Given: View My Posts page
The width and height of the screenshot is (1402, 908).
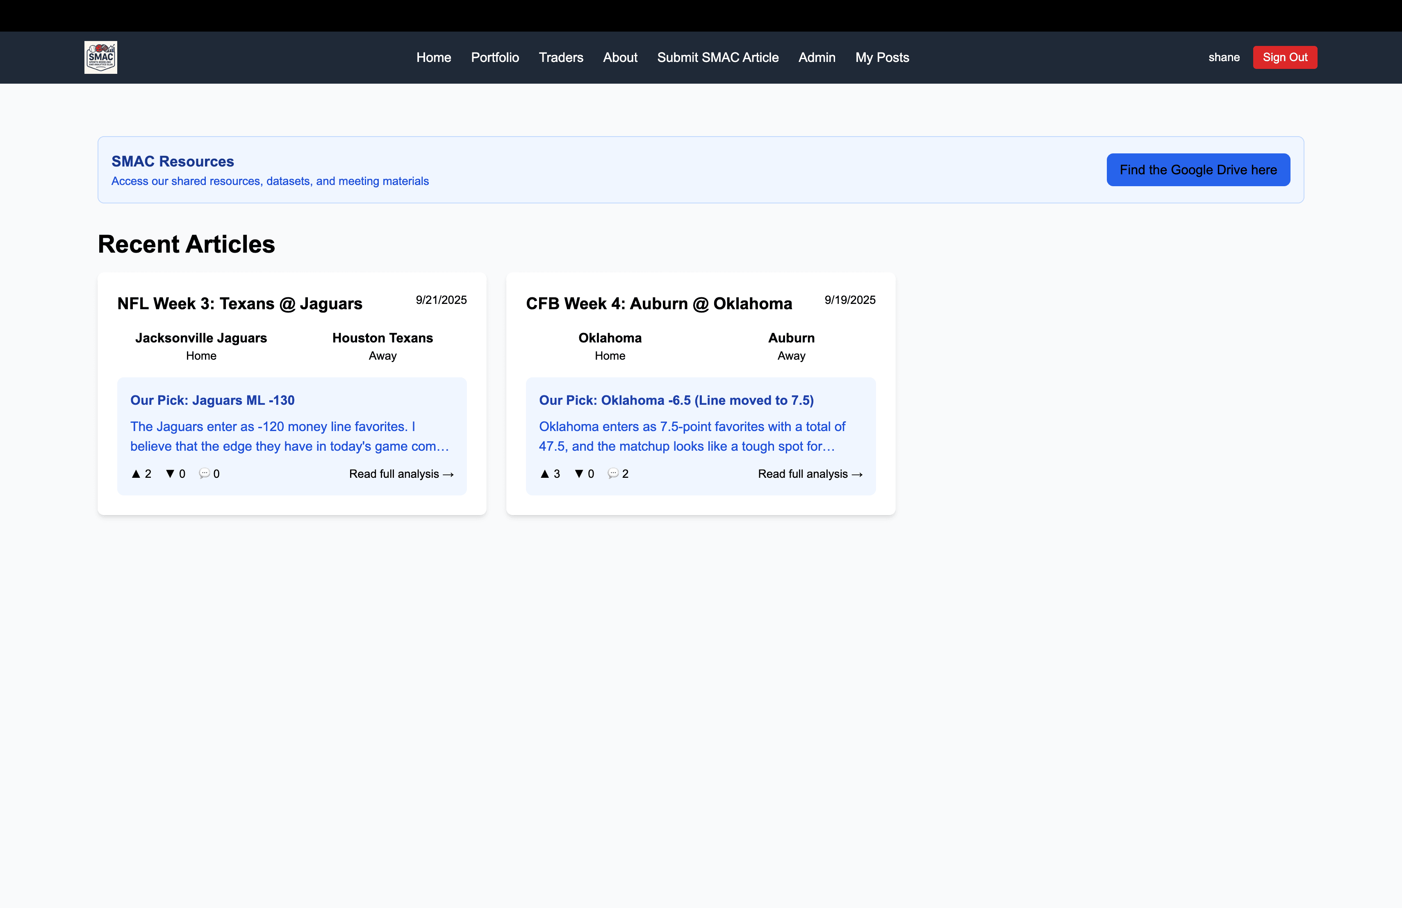Looking at the screenshot, I should click(882, 57).
